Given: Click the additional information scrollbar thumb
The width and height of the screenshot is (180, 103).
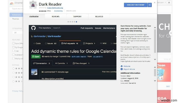Looking at the screenshot, I should pos(155,73).
